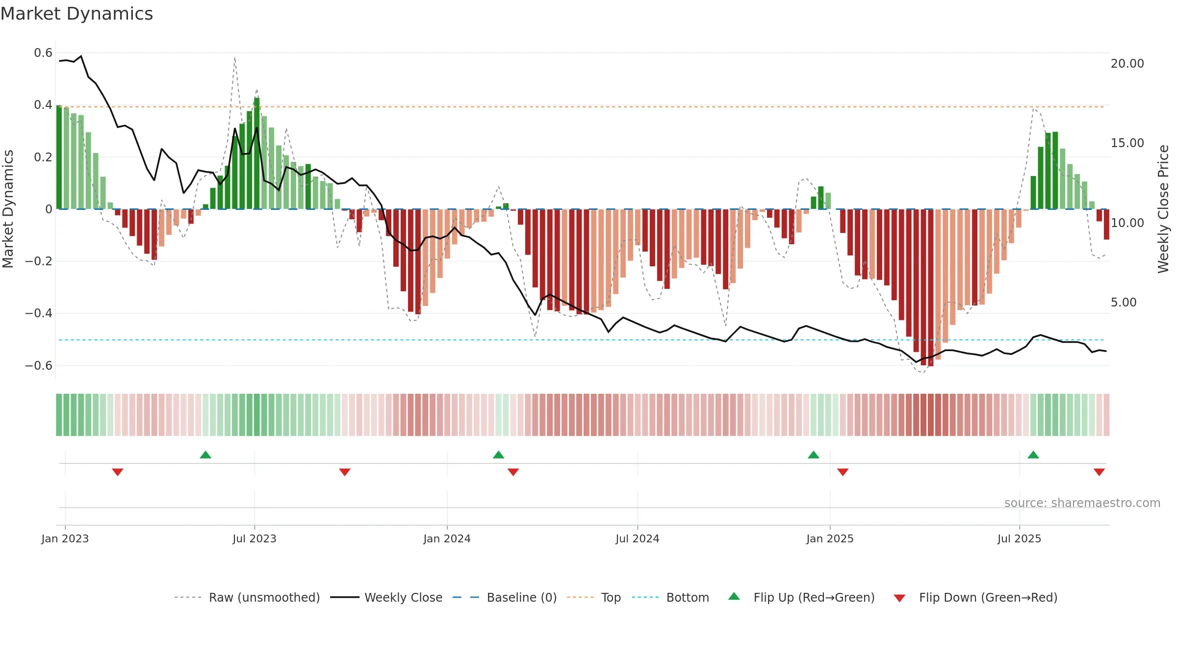
Task: Click the raw dashed line peak near 0.6
Action: [234, 58]
